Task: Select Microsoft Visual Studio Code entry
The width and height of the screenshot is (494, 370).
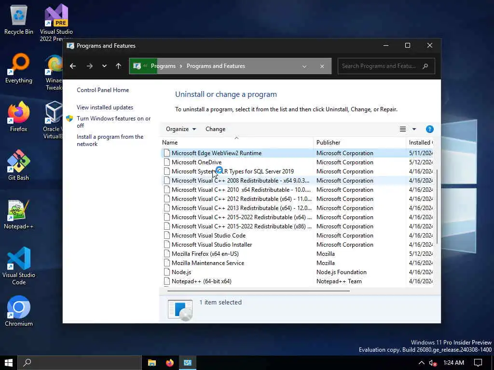Action: [297, 235]
